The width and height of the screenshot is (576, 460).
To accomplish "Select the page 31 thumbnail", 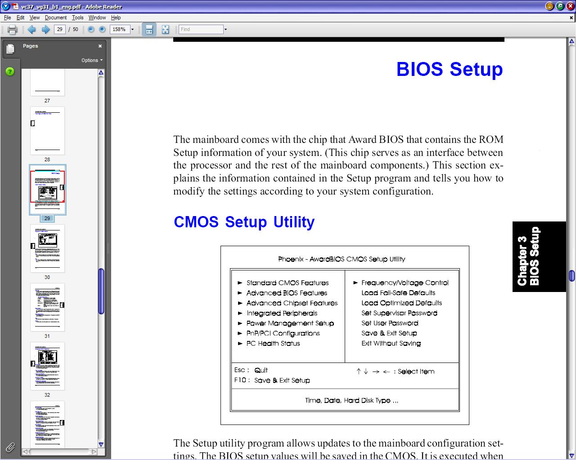I will click(x=47, y=307).
